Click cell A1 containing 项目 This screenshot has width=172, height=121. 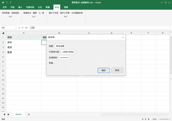[x=24, y=37]
